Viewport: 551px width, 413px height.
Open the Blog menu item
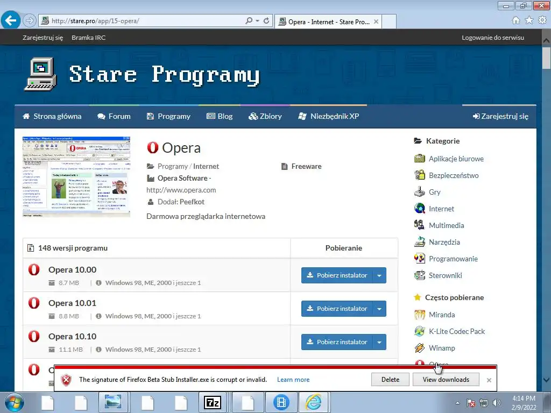pyautogui.click(x=220, y=116)
